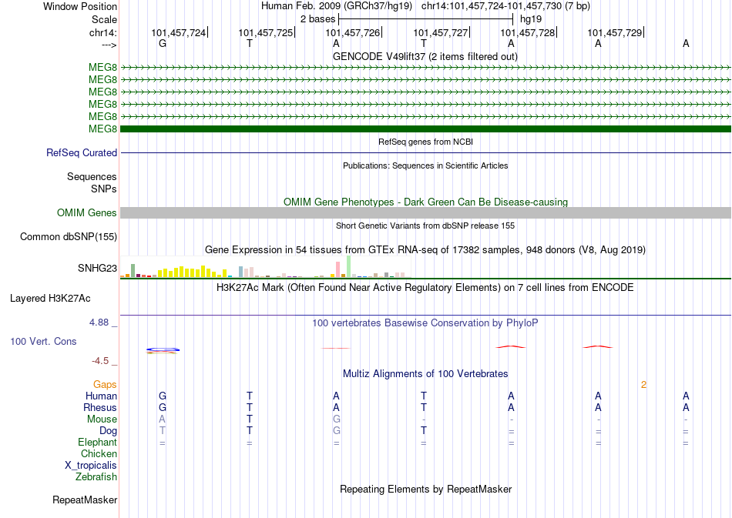Open 'Repeating Elements by RepeatMasker' track title
The width and height of the screenshot is (732, 518).
tap(425, 489)
